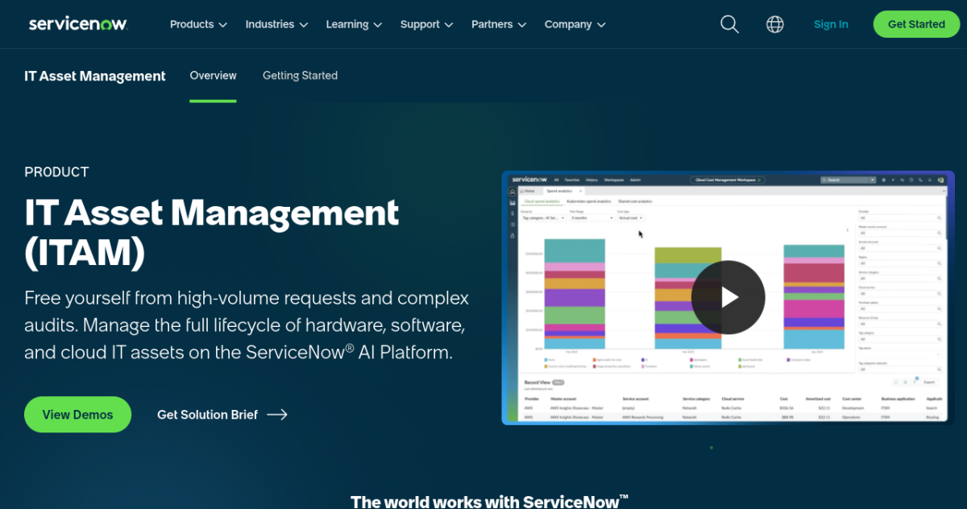This screenshot has height=509, width=967.
Task: Click the Cloud Cost Management video thumbnail
Action: click(728, 297)
